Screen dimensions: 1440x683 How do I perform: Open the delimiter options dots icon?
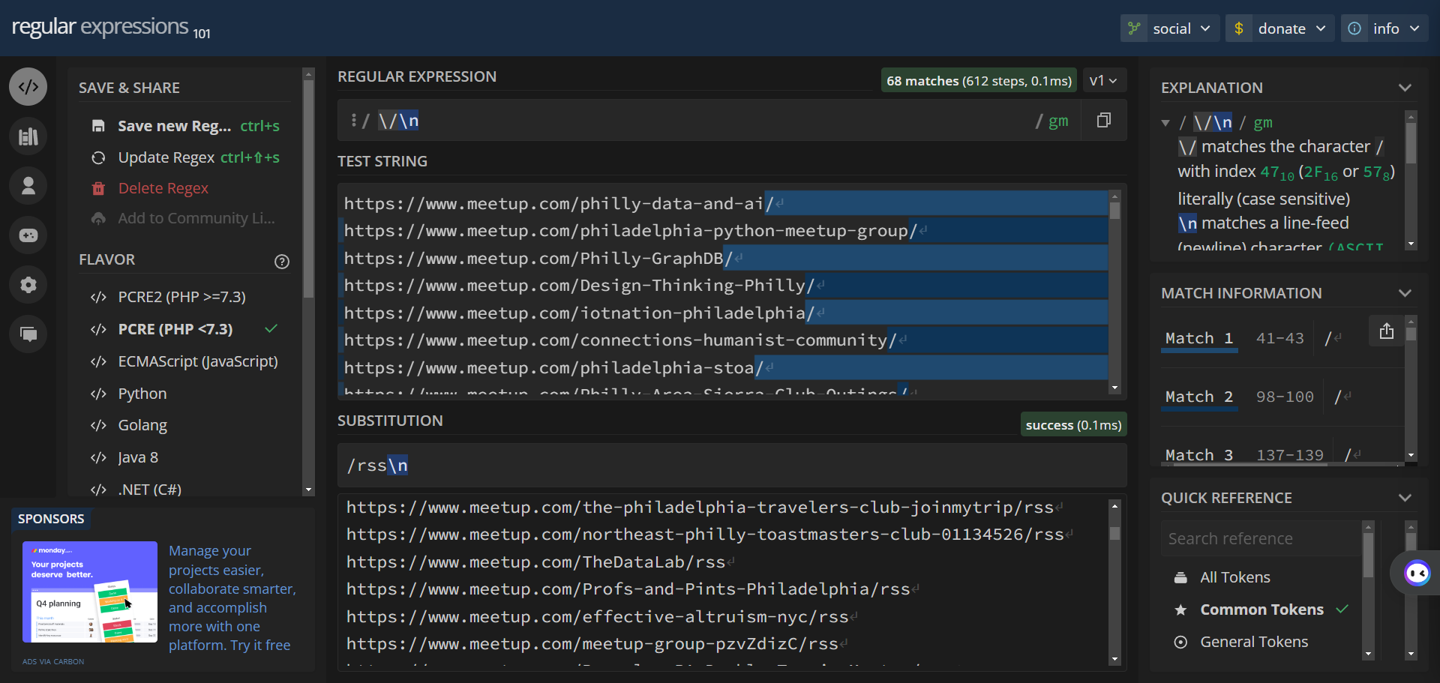(x=353, y=120)
